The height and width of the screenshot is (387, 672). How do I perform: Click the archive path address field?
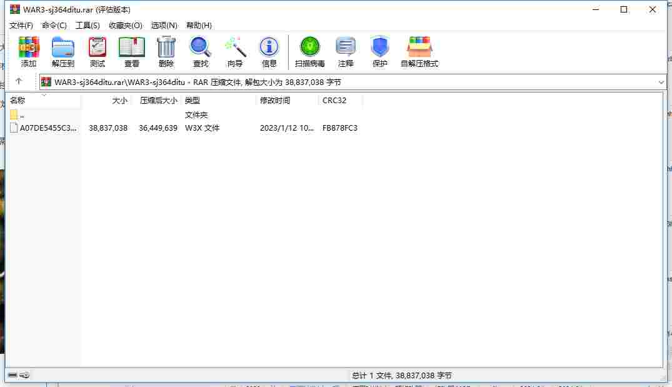click(353, 83)
